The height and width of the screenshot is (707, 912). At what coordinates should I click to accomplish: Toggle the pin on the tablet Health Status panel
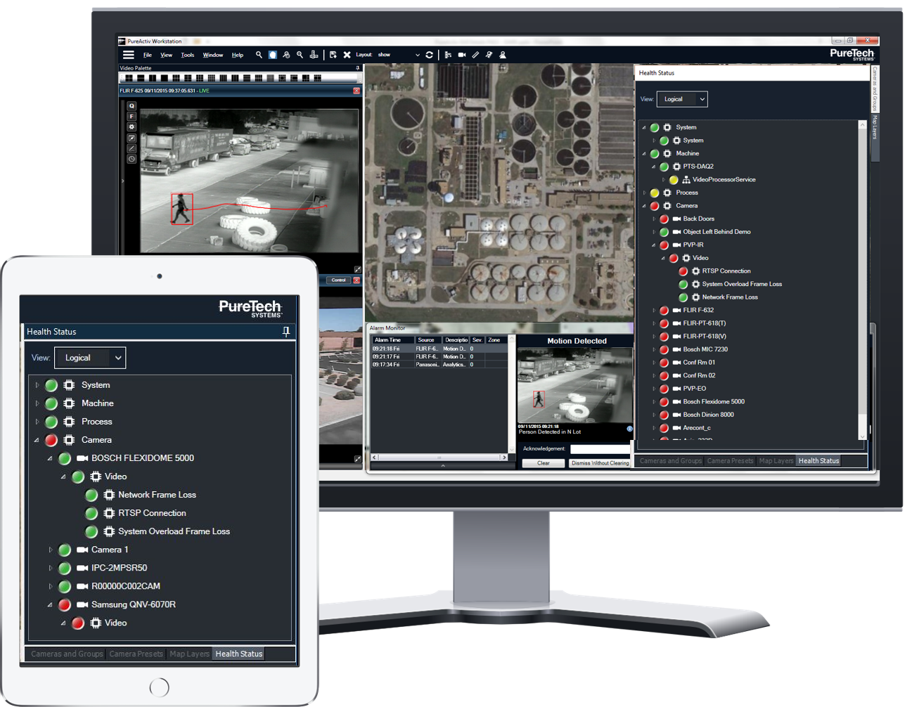[286, 331]
